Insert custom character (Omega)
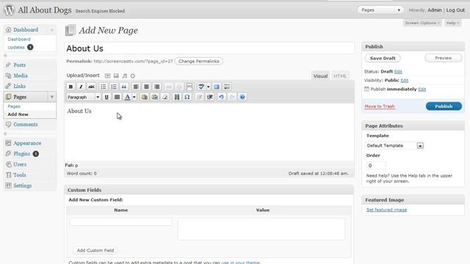The width and height of the screenshot is (470, 264). click(x=187, y=97)
